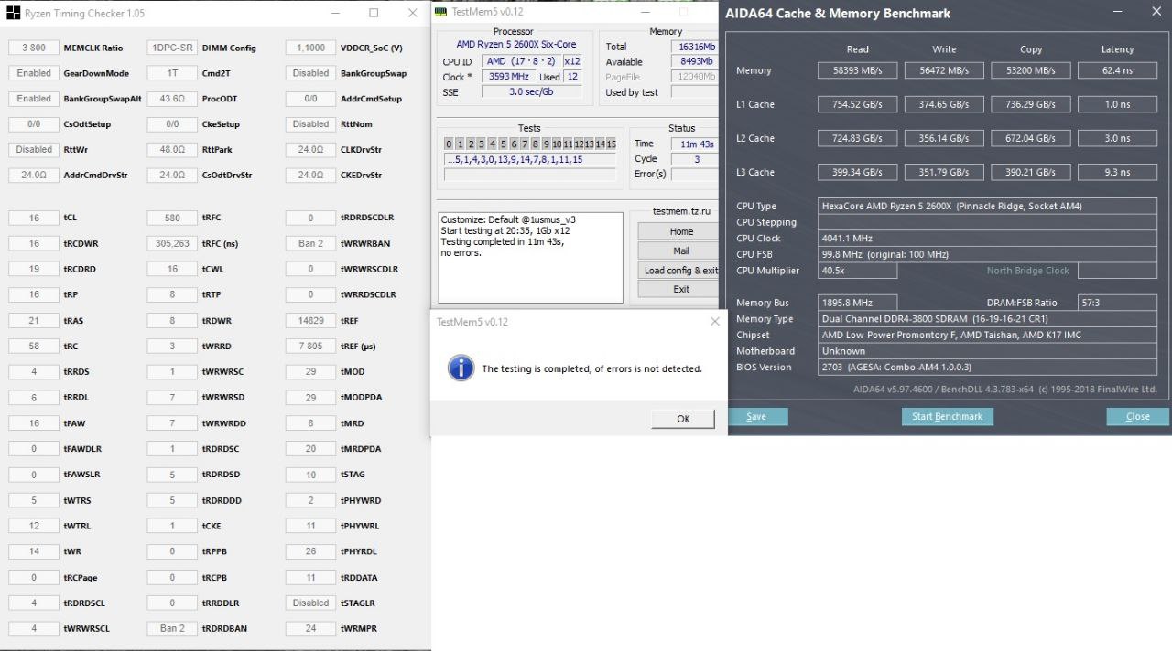Click the tRC value 58
Screen dimensions: 1172x651
34,346
